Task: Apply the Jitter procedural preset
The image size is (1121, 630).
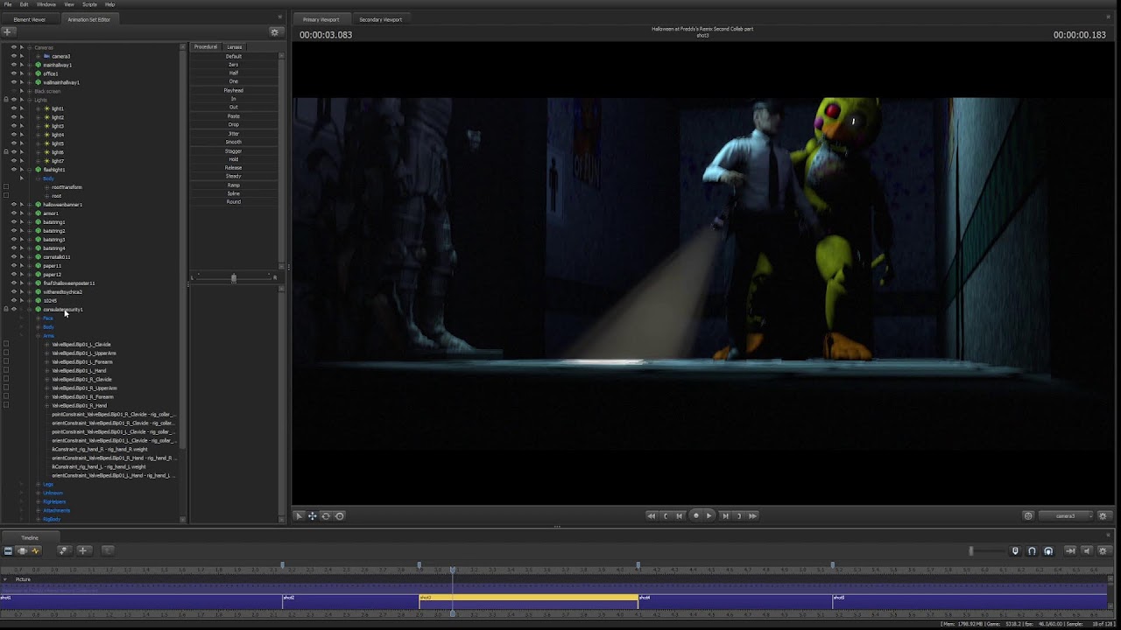Action: coord(233,133)
